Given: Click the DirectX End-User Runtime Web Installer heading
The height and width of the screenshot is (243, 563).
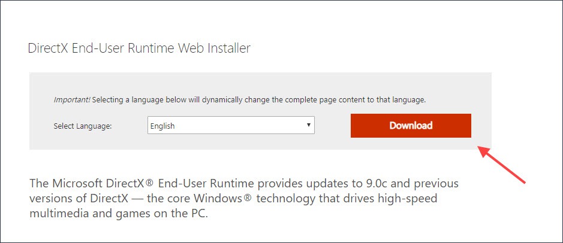Looking at the screenshot, I should 139,48.
